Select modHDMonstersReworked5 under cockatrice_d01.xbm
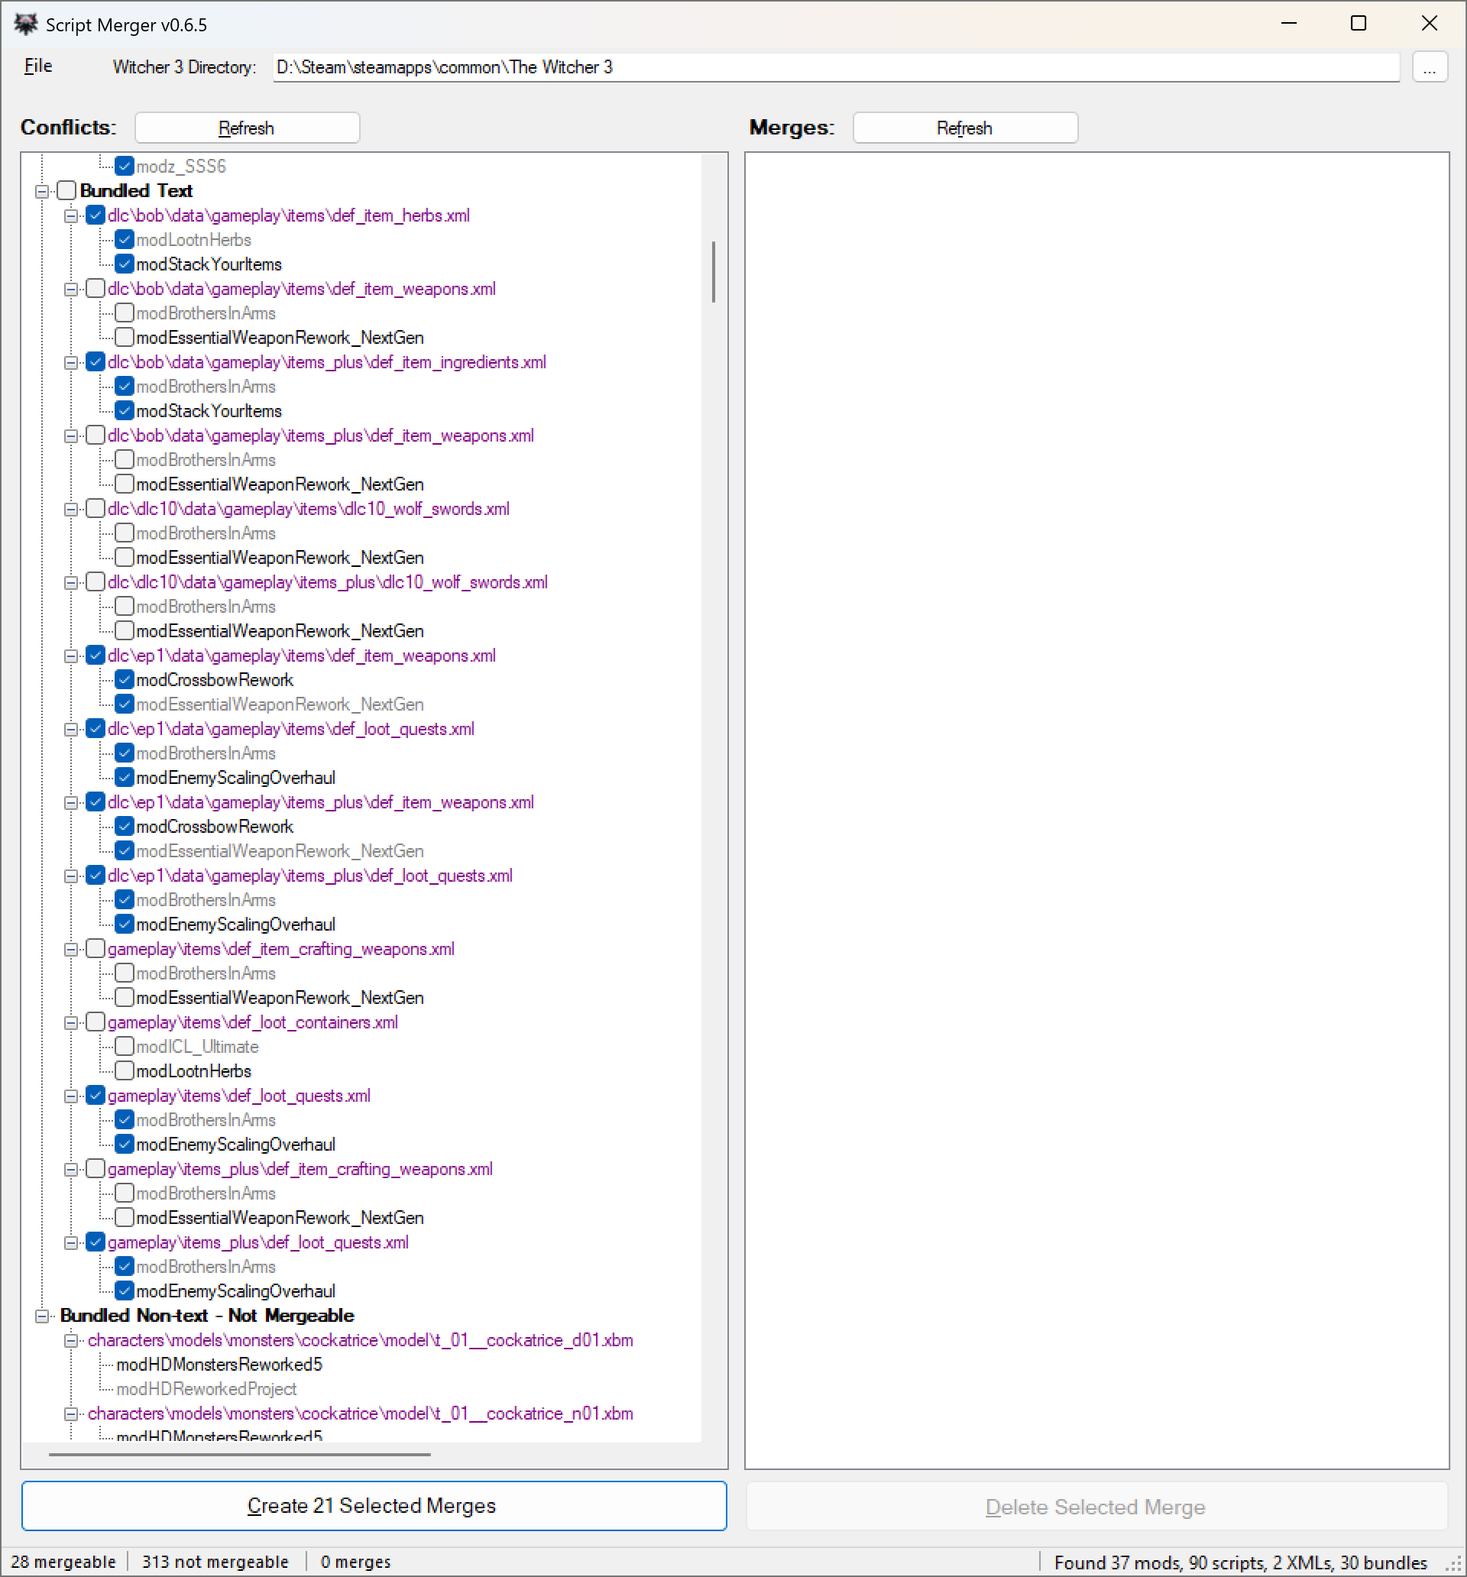The width and height of the screenshot is (1467, 1577). tap(219, 1365)
